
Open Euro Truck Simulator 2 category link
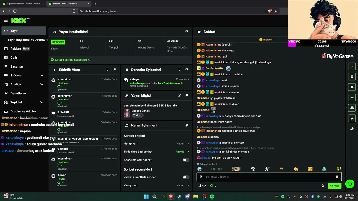170,83
